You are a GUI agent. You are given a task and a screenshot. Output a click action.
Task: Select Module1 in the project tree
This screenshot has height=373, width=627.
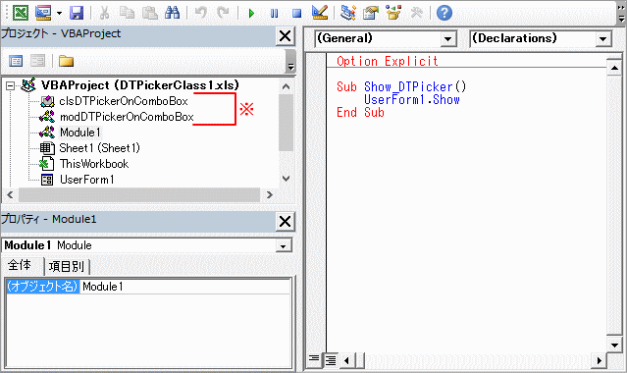click(80, 133)
